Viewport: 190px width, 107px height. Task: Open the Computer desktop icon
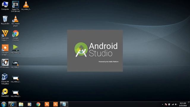click(x=5, y=6)
